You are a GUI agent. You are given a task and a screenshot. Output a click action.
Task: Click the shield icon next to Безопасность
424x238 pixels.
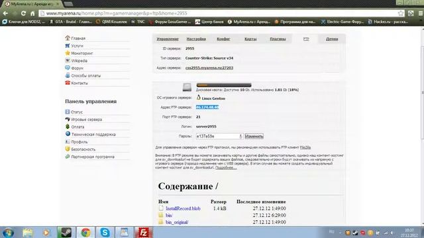[68, 149]
